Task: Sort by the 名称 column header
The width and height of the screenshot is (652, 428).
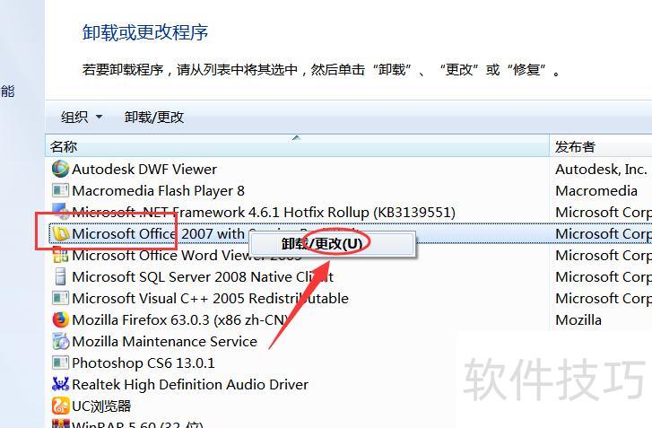Action: click(298, 146)
